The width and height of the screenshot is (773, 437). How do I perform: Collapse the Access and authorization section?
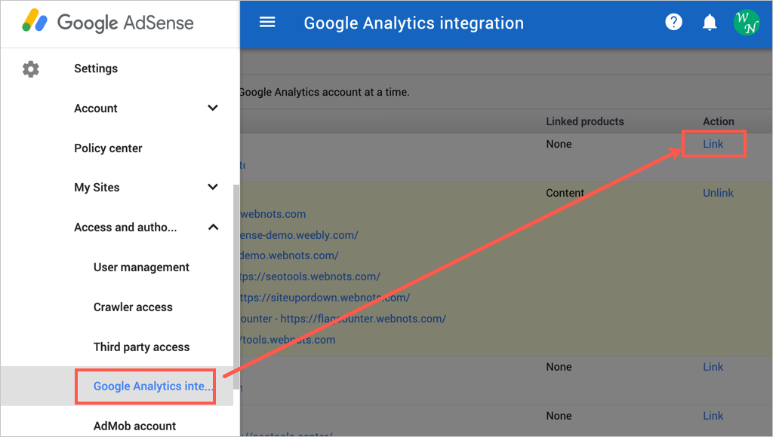coord(213,226)
